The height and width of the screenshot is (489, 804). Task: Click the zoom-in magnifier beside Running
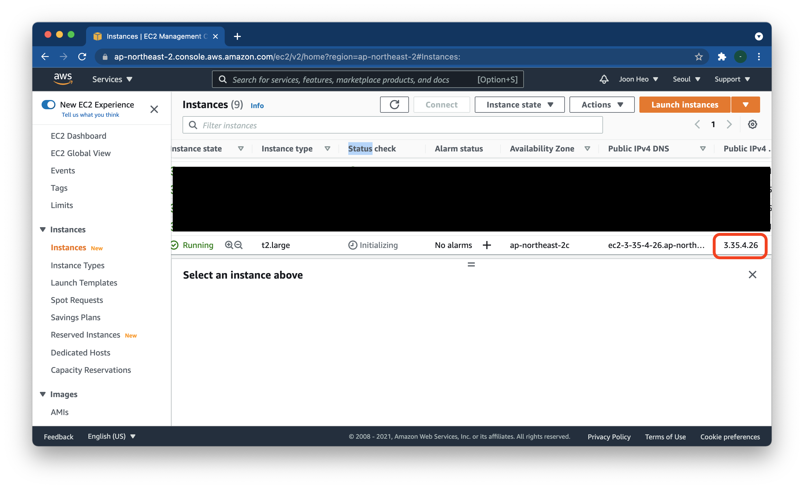(x=229, y=245)
